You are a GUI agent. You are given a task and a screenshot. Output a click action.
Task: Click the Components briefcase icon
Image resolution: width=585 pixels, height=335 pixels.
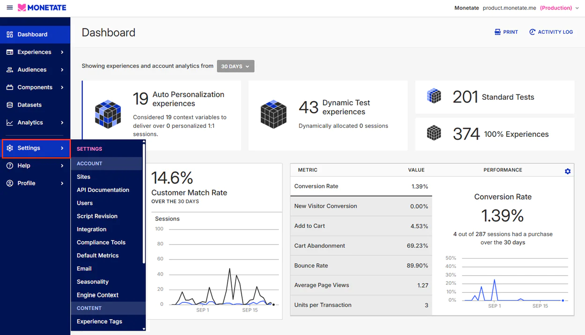(x=10, y=87)
